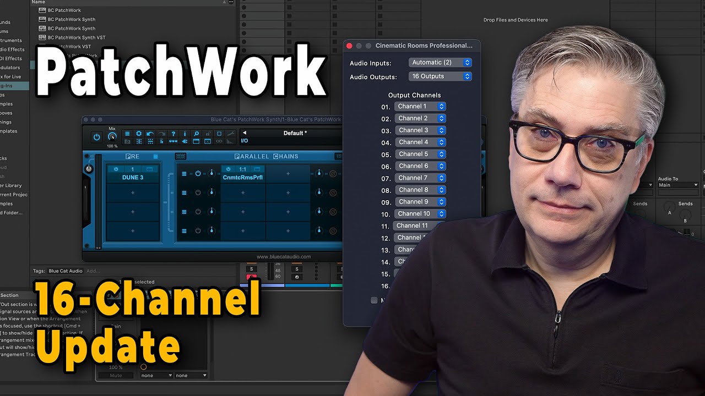Toggle the first chain's phase invert icon
Viewport: 705px width, 396px height.
coord(333,174)
